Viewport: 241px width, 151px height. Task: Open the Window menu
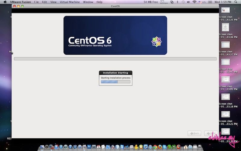pos(88,2)
